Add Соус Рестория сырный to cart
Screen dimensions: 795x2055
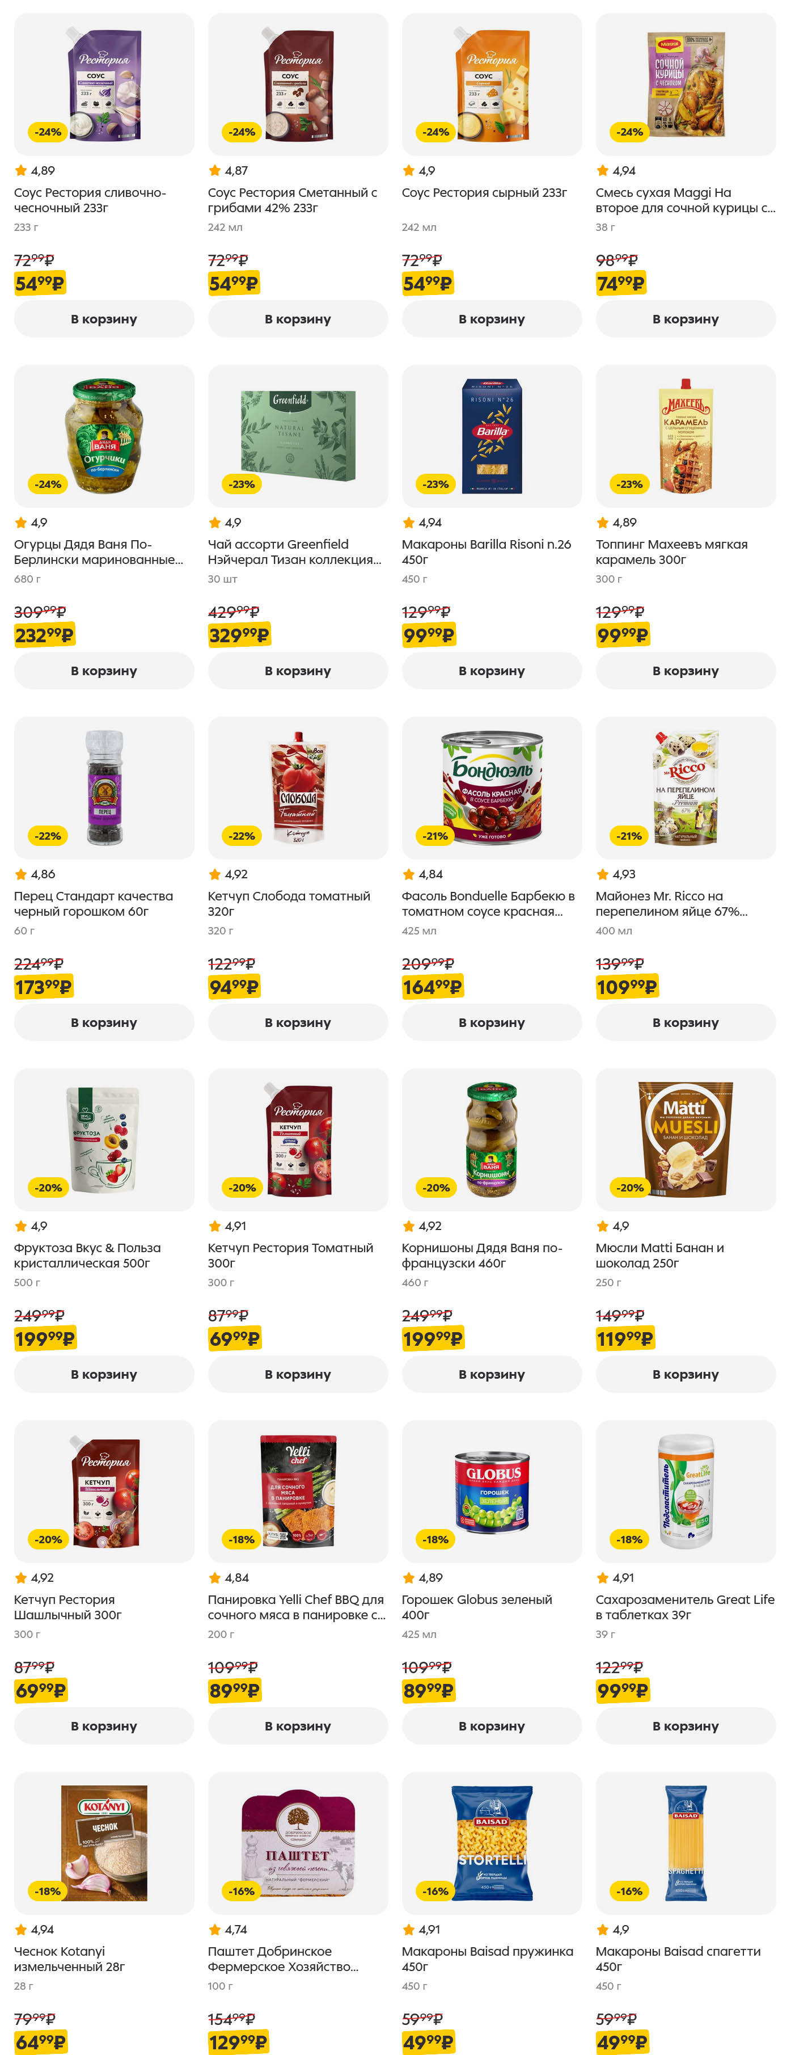491,319
